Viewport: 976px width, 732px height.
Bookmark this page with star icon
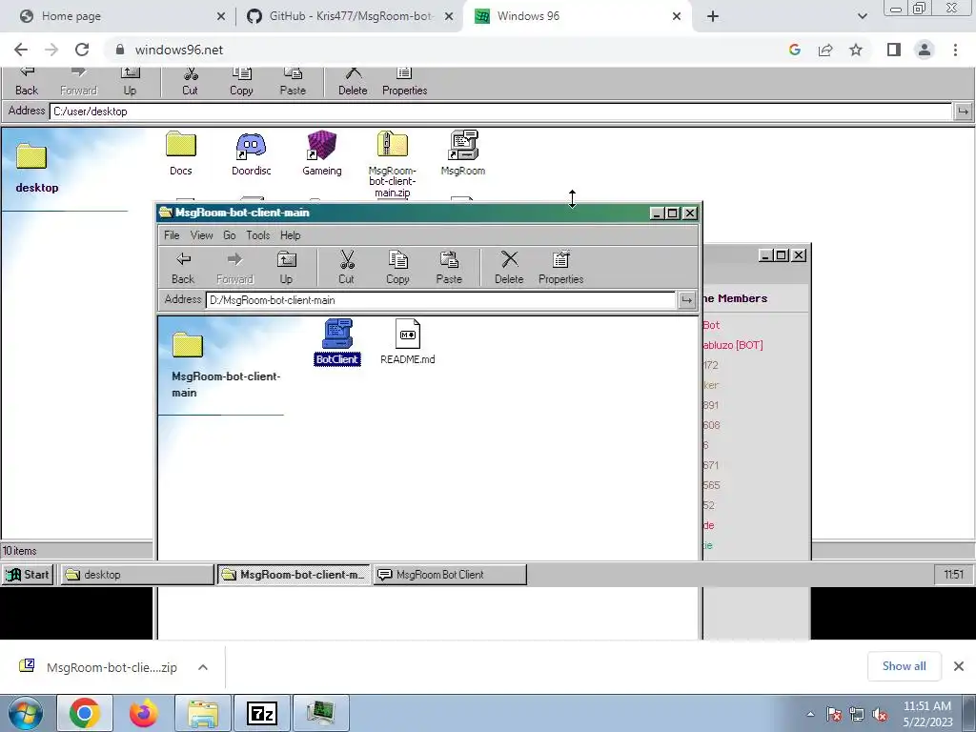(x=856, y=50)
